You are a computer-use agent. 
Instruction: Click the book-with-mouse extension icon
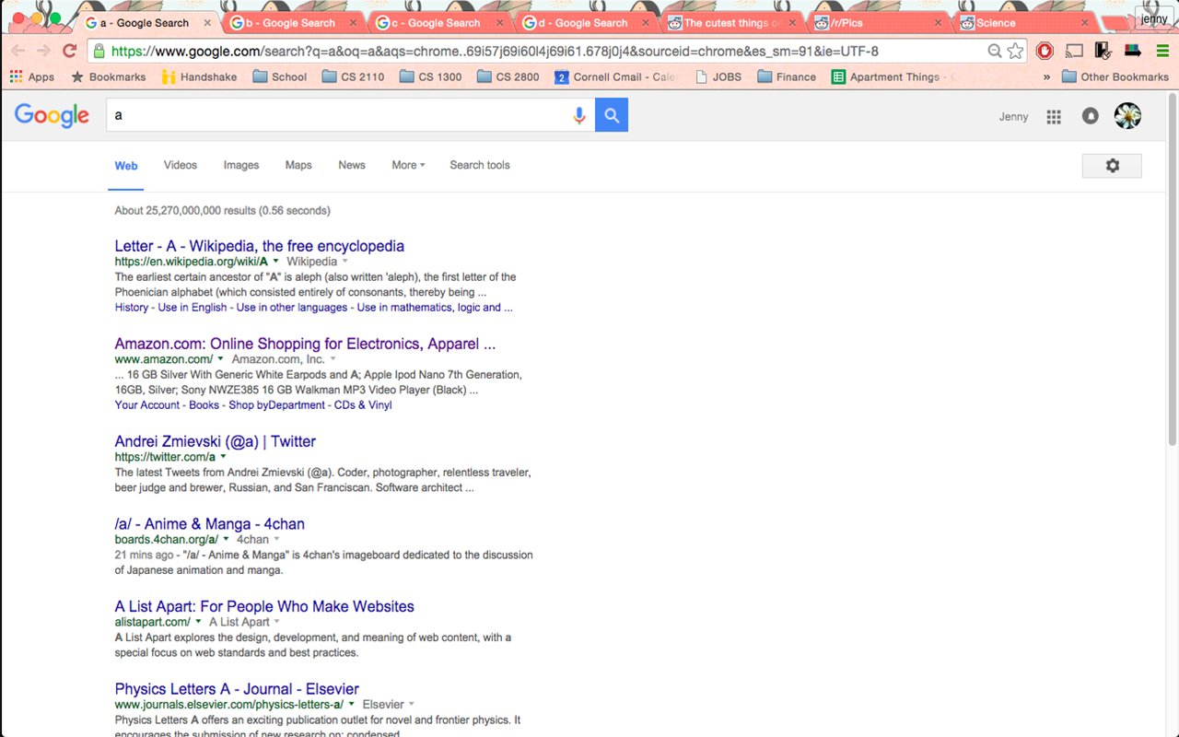coord(1103,52)
